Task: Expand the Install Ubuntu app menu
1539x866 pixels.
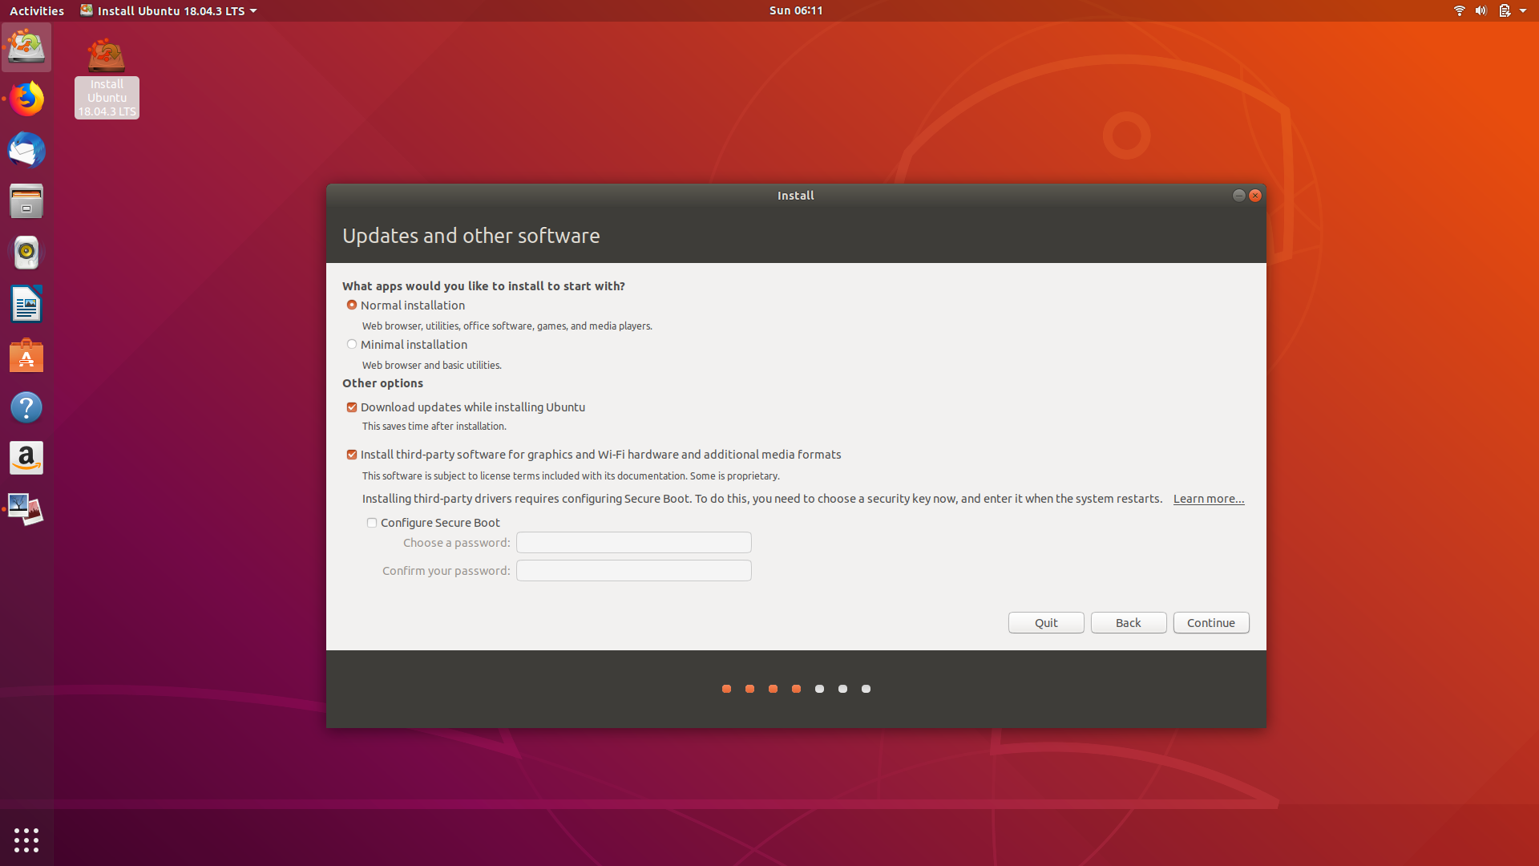Action: point(169,10)
